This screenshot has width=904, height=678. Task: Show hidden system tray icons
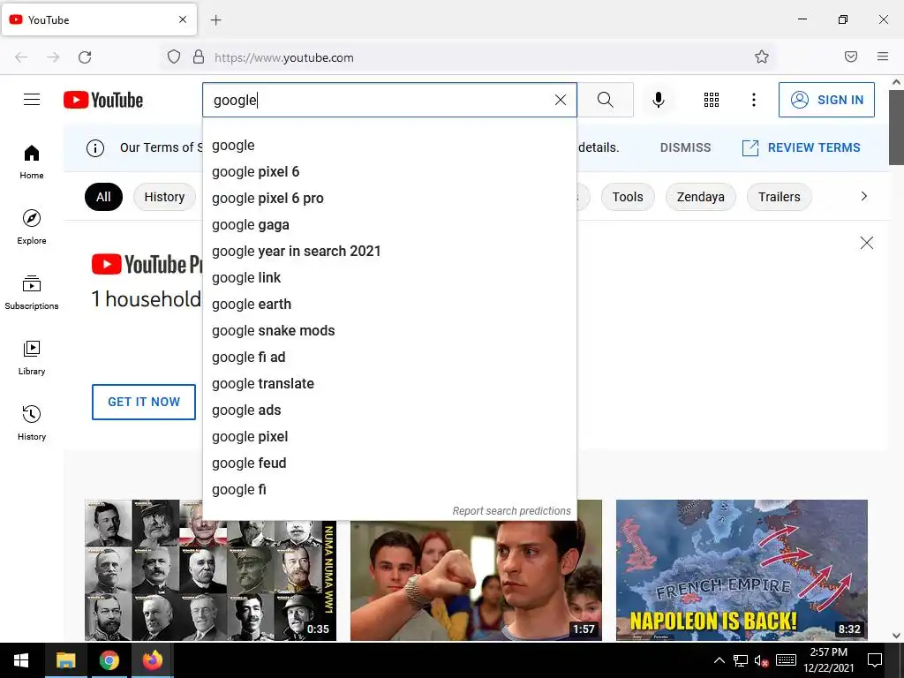pyautogui.click(x=719, y=660)
